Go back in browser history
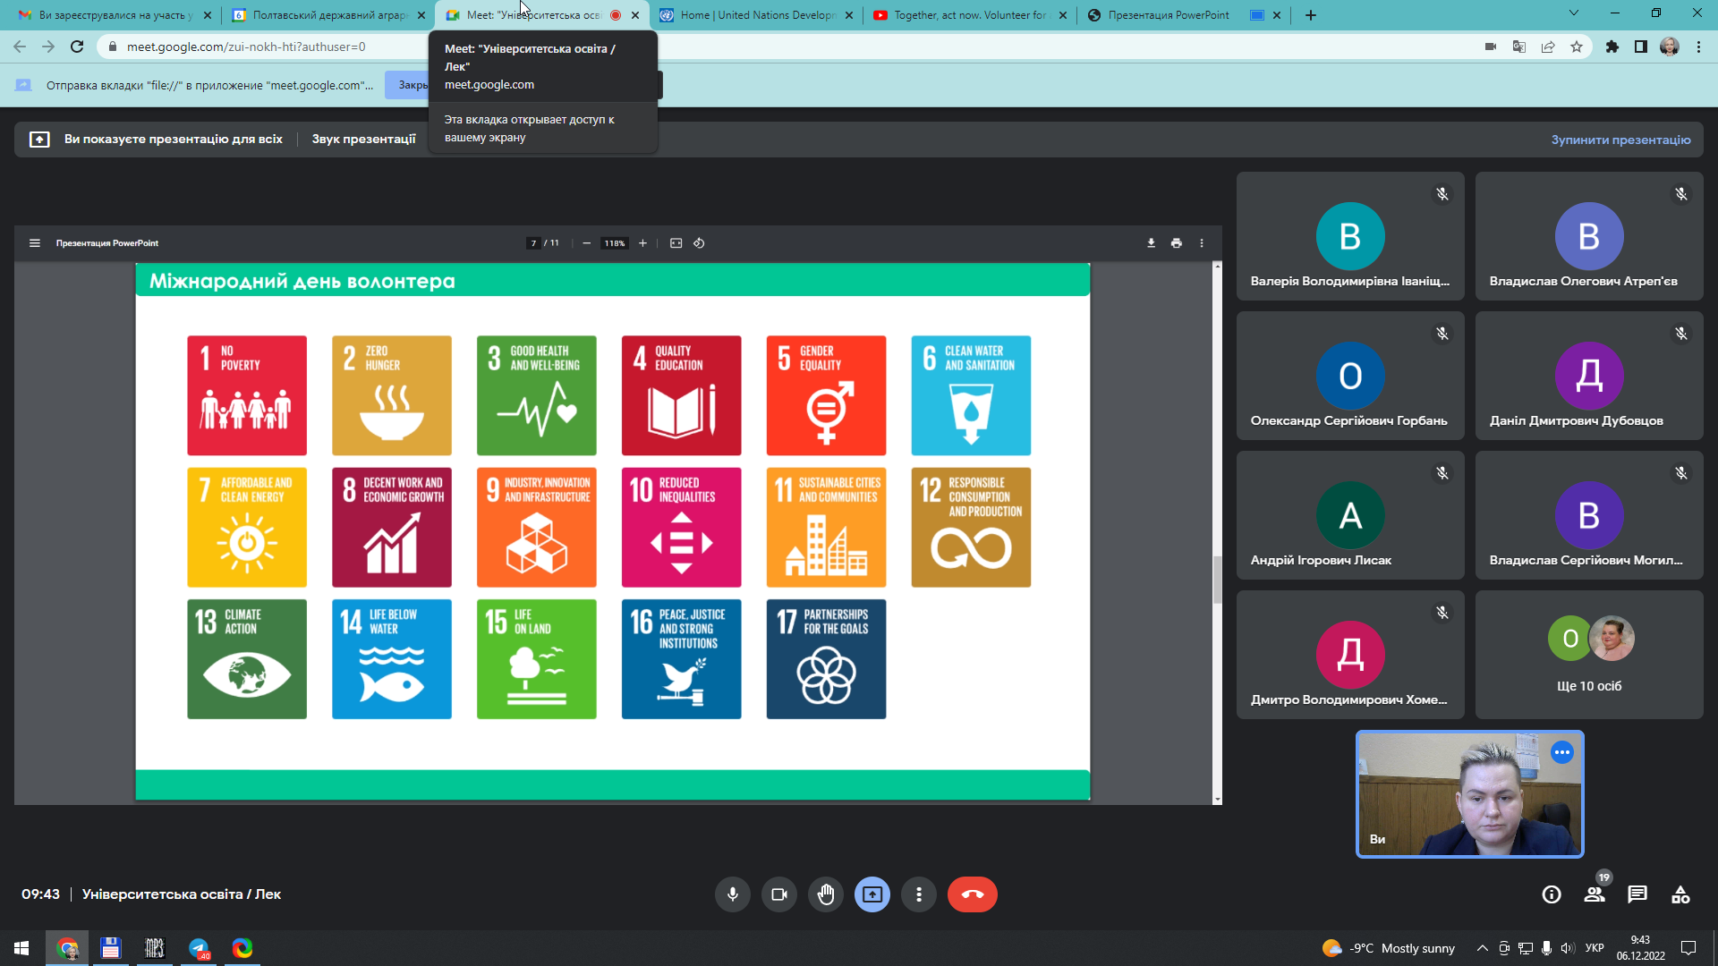Viewport: 1718px width, 966px height. coord(20,47)
